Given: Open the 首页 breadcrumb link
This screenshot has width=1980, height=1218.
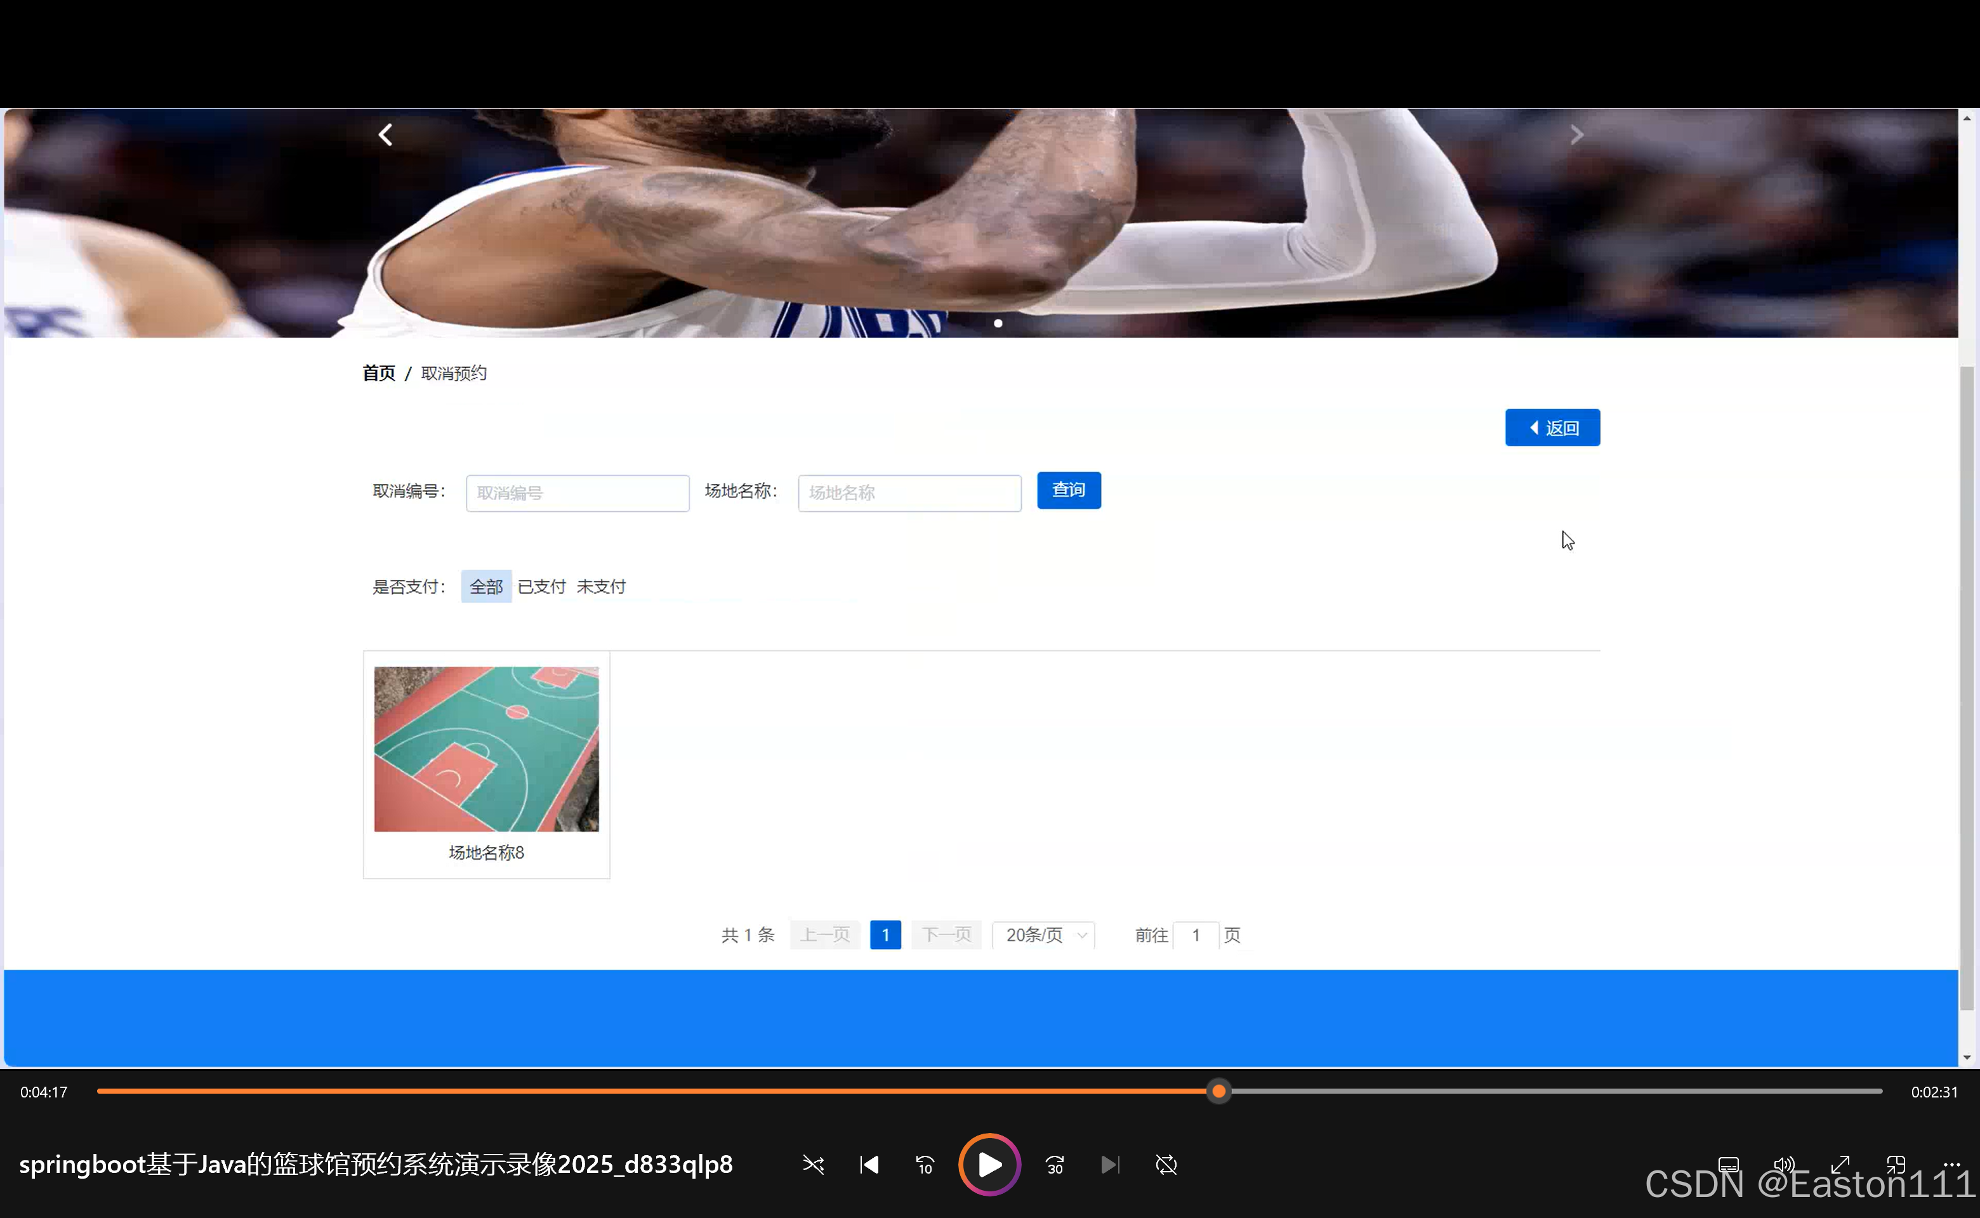Looking at the screenshot, I should [379, 373].
